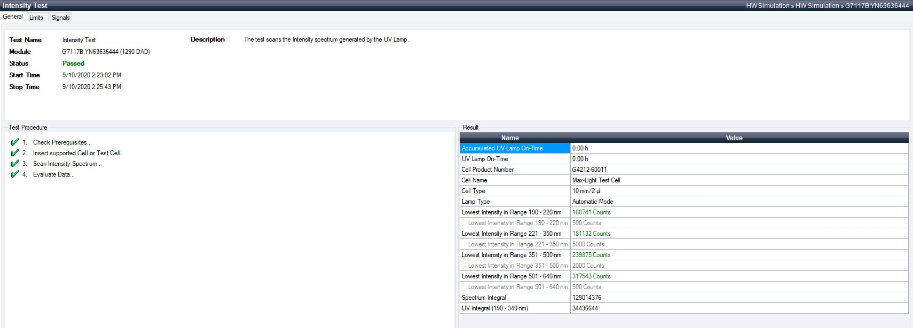This screenshot has height=328, width=913.
Task: Click the UV Integral (190 - 349 nm) row
Action: pos(494,308)
